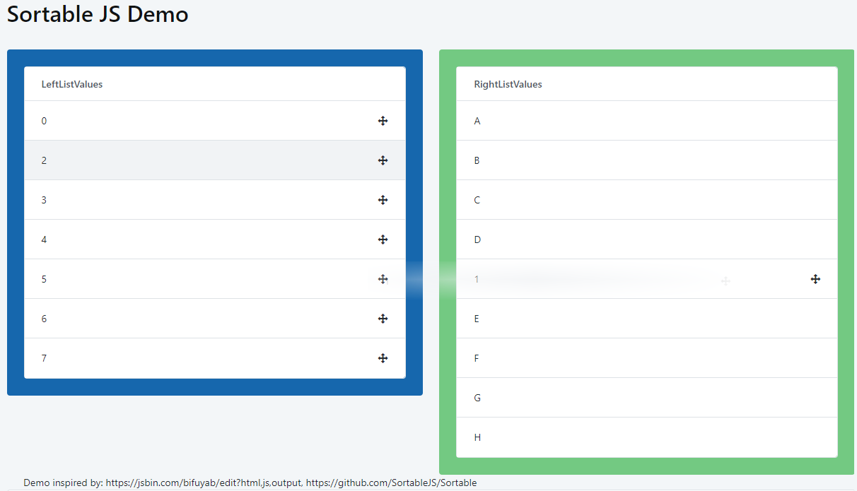
Task: Click the move handle for item 3
Action: tap(383, 200)
